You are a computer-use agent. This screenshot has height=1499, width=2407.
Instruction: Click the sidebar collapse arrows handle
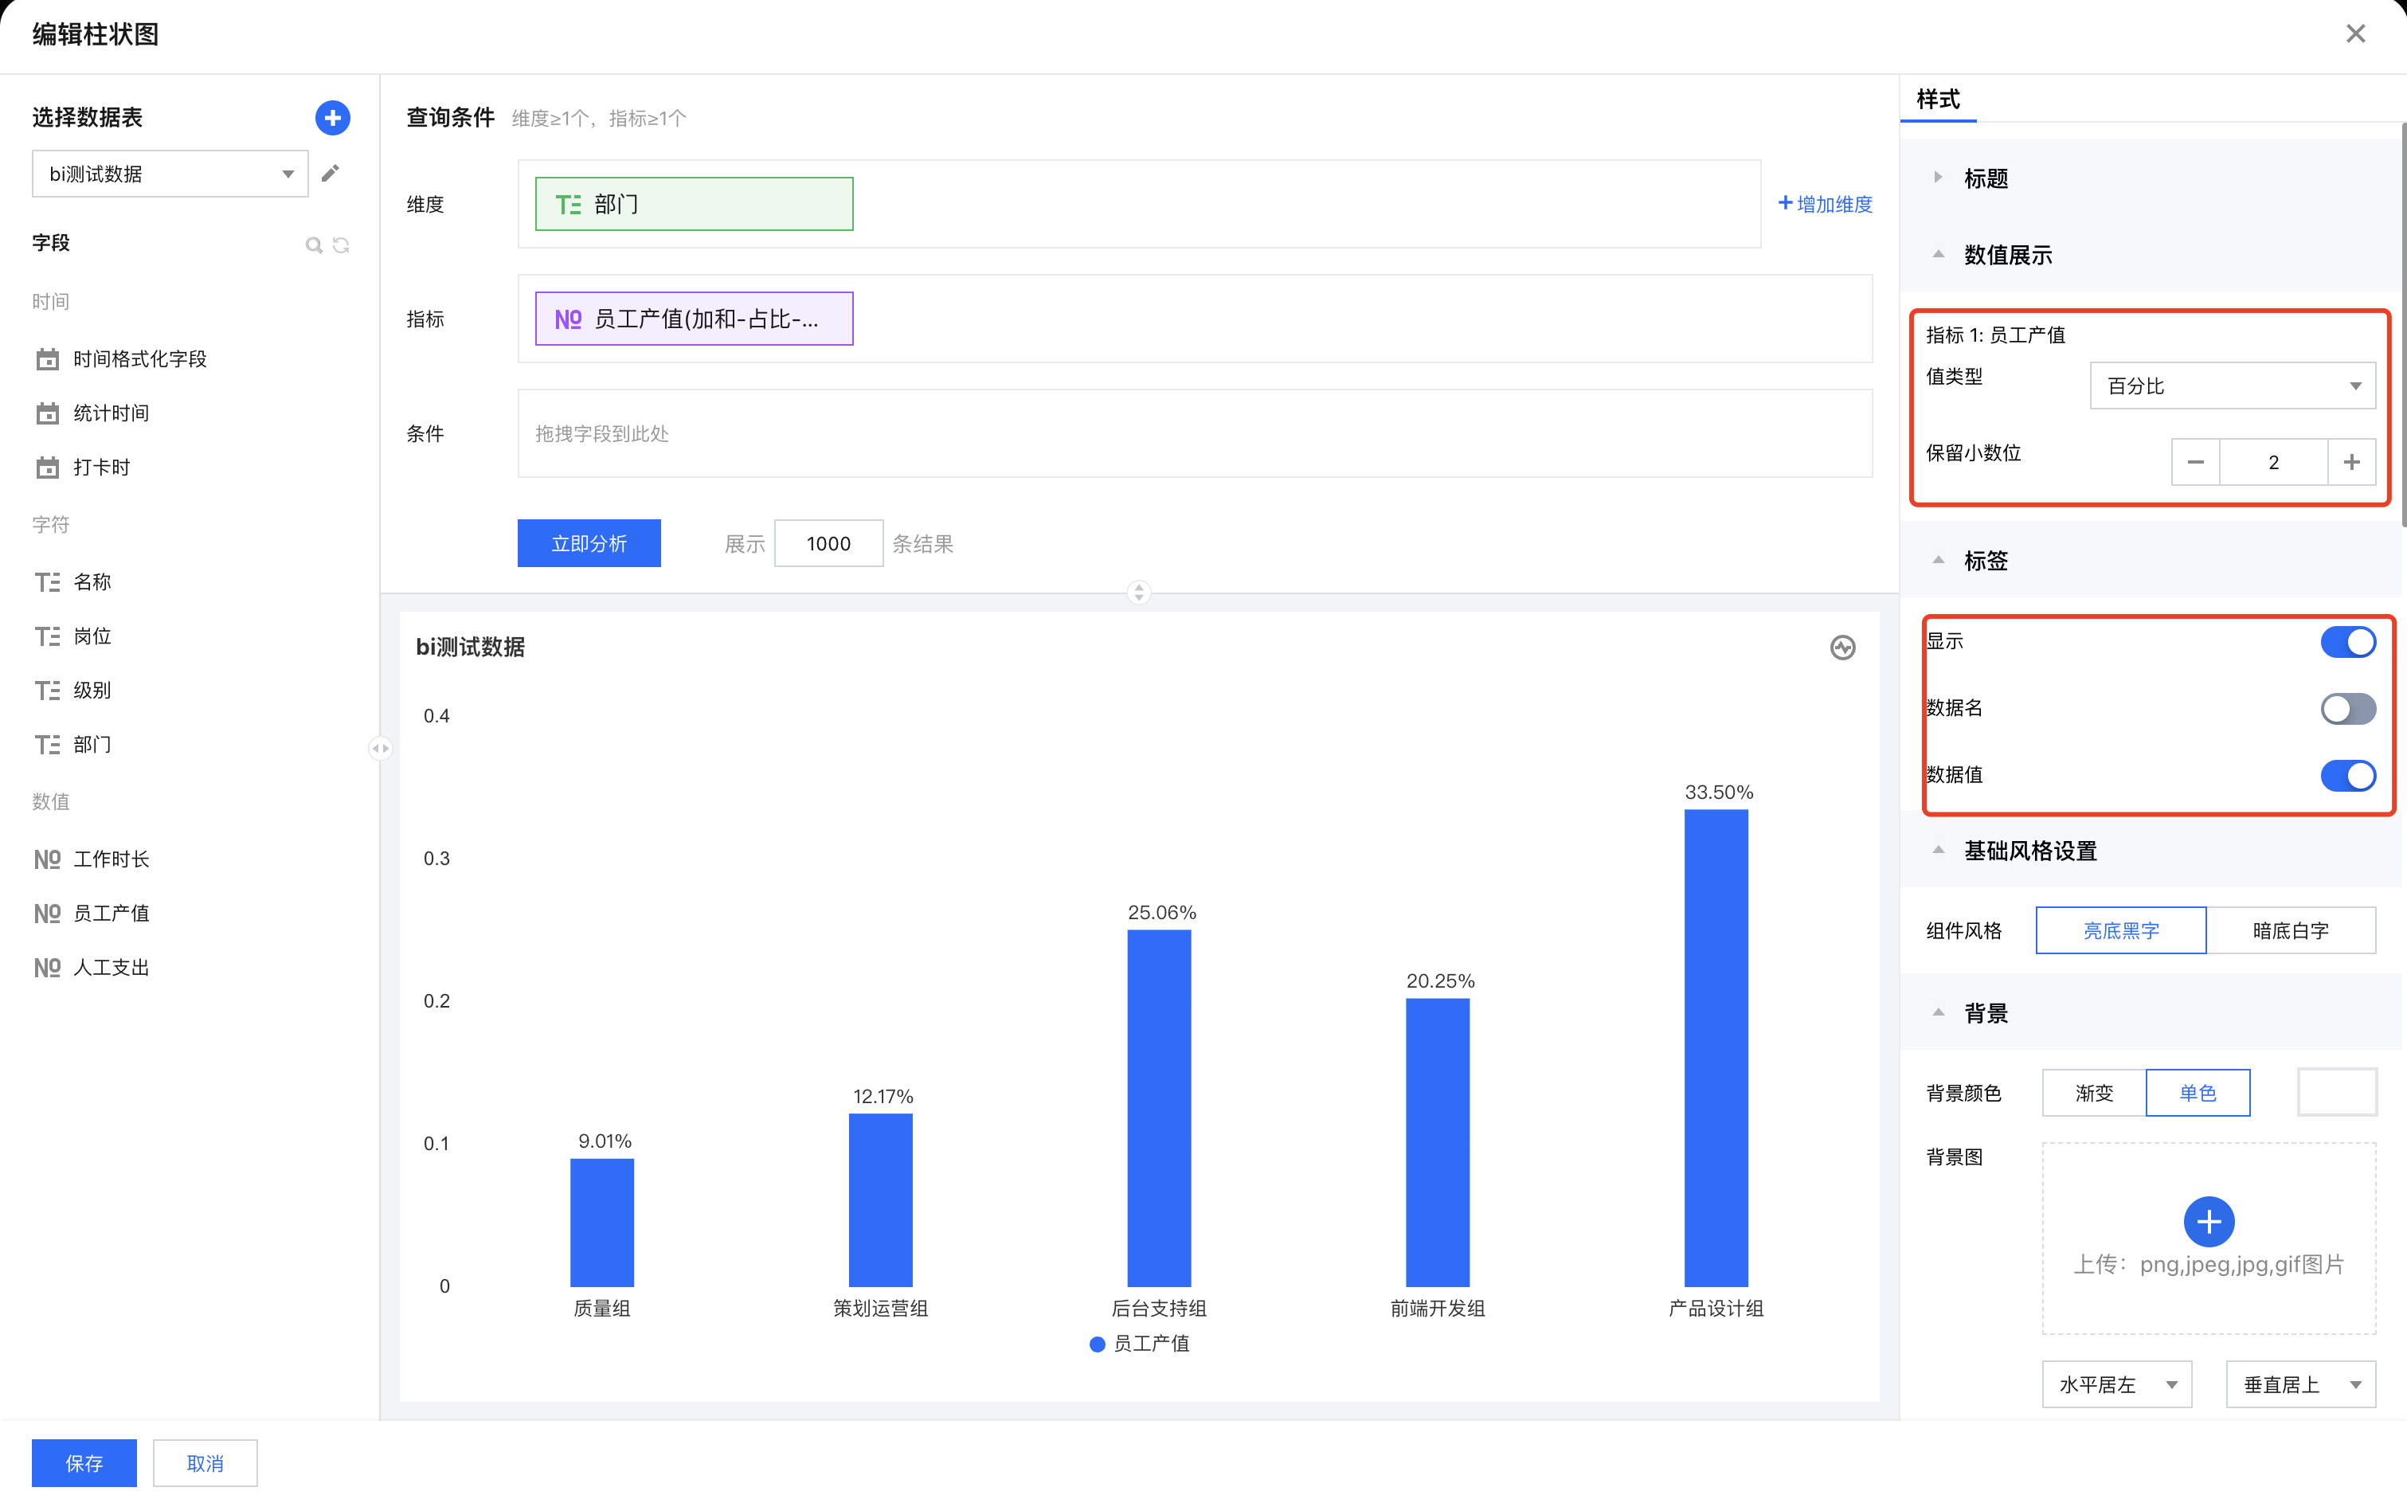pyautogui.click(x=381, y=749)
